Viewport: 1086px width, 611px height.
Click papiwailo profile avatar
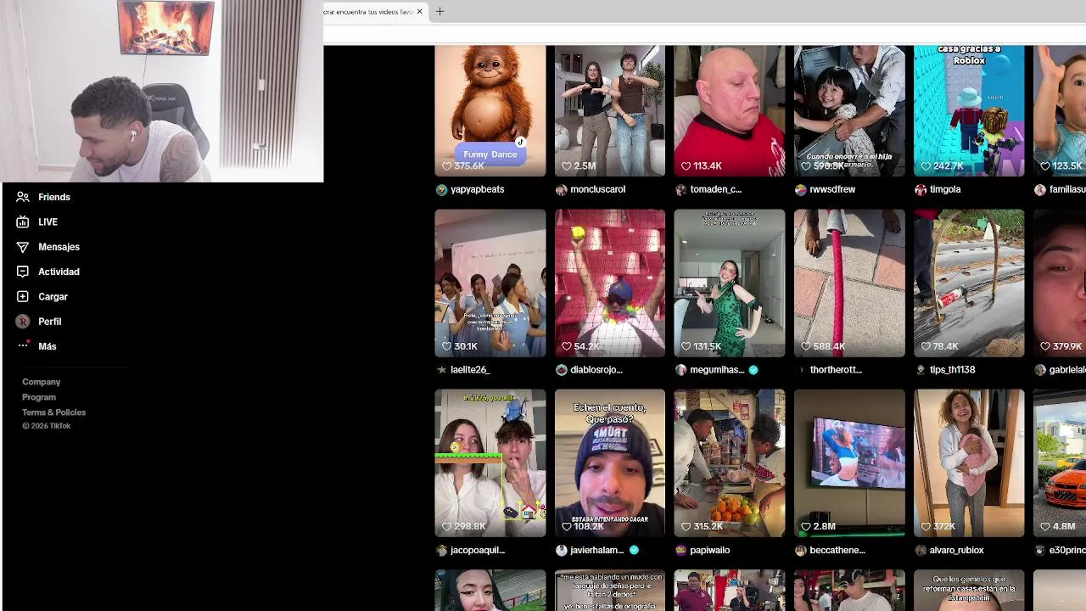click(680, 551)
